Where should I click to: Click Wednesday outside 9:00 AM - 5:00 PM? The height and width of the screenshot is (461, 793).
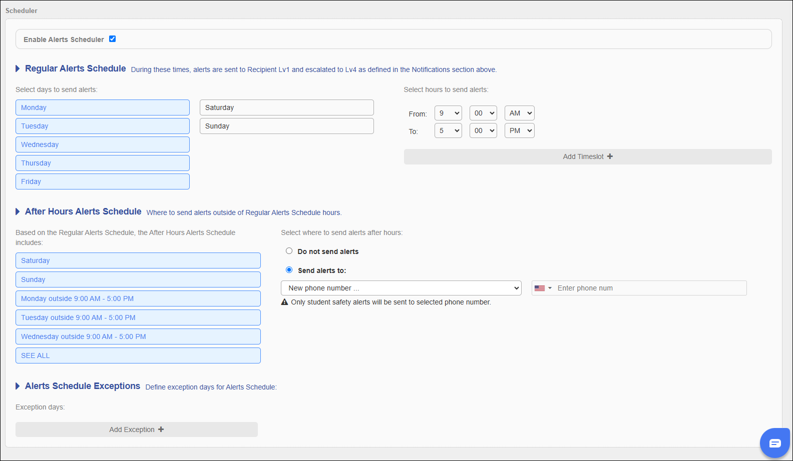tap(138, 336)
